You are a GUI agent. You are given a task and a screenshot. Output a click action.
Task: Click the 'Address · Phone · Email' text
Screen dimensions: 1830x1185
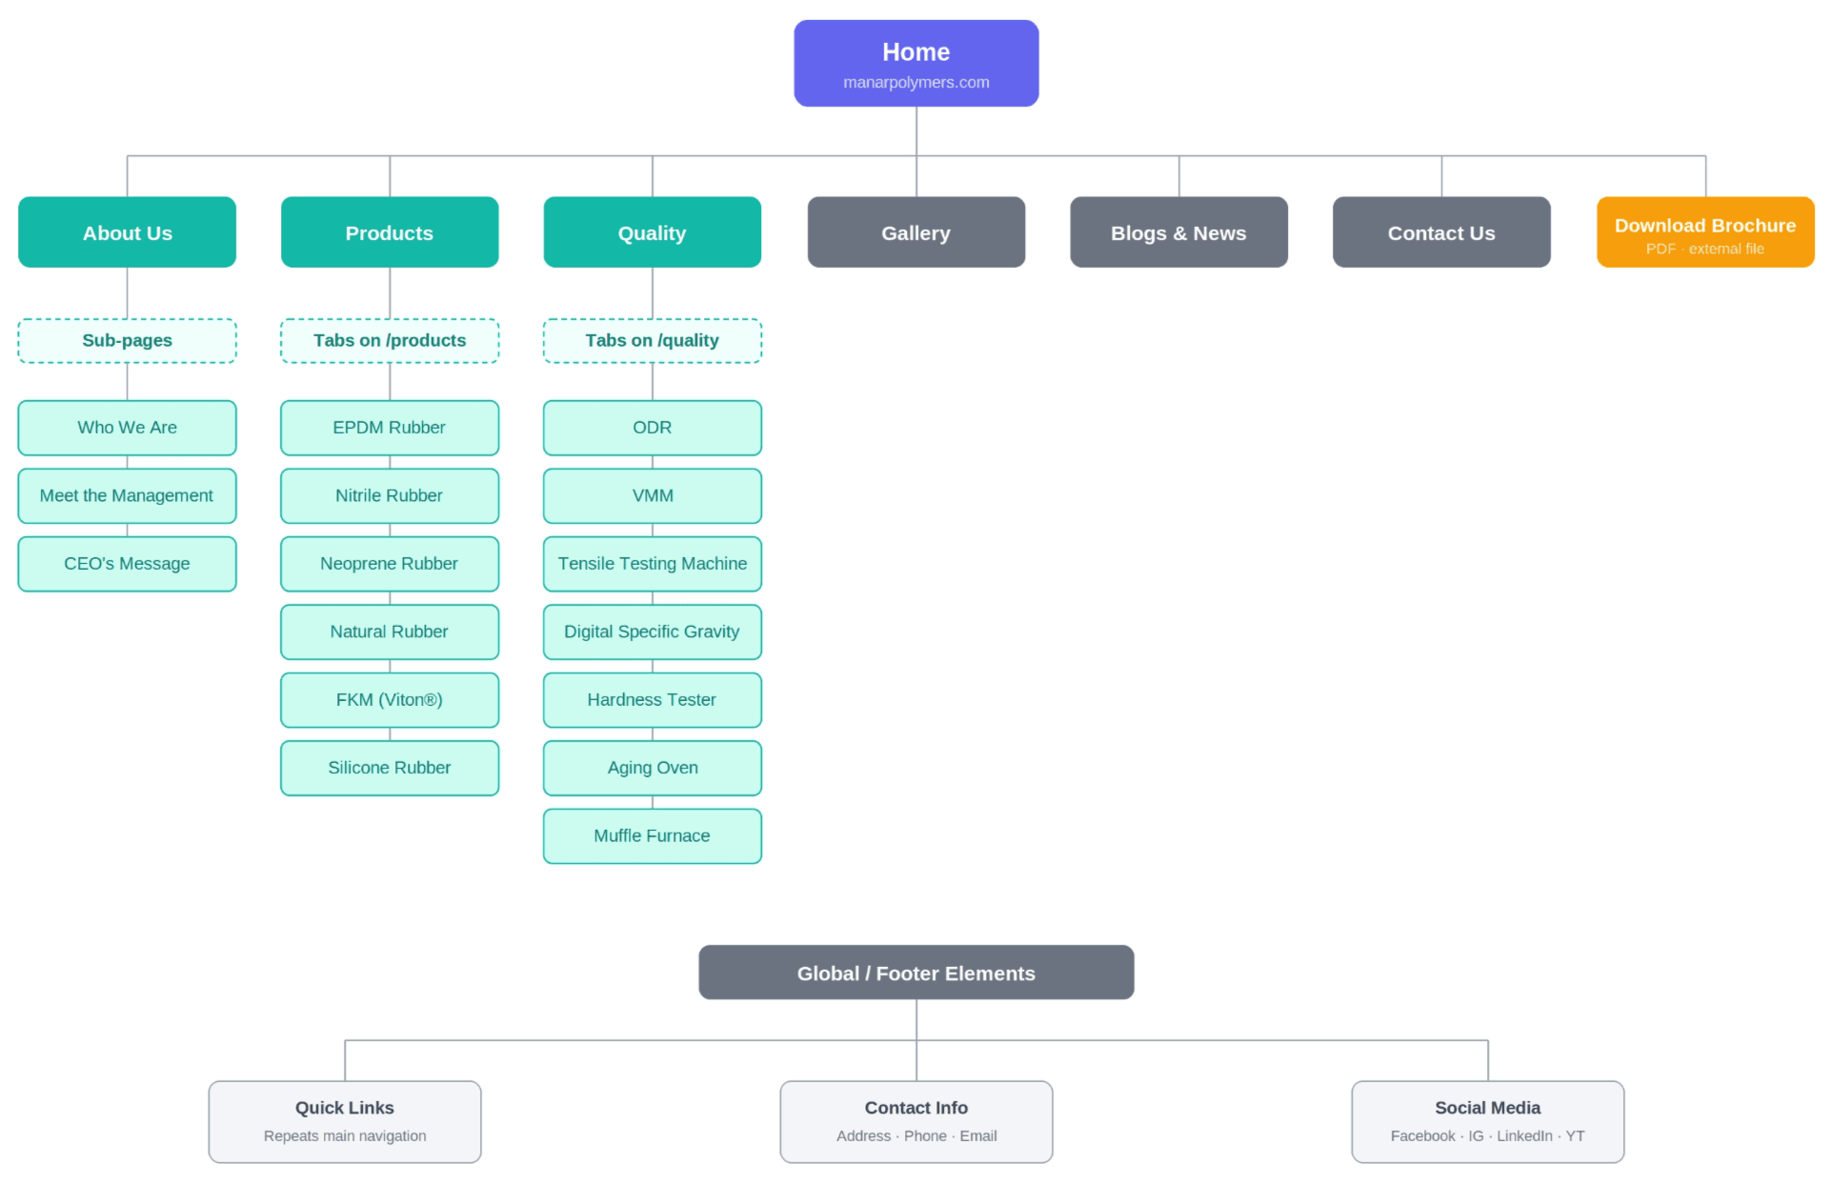(916, 1136)
